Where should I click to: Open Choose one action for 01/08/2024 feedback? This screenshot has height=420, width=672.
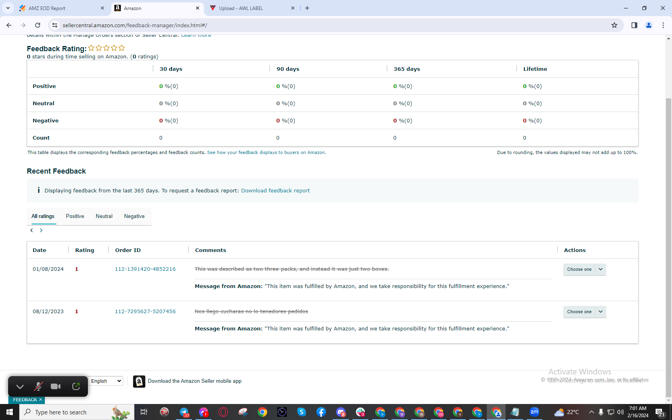point(584,270)
